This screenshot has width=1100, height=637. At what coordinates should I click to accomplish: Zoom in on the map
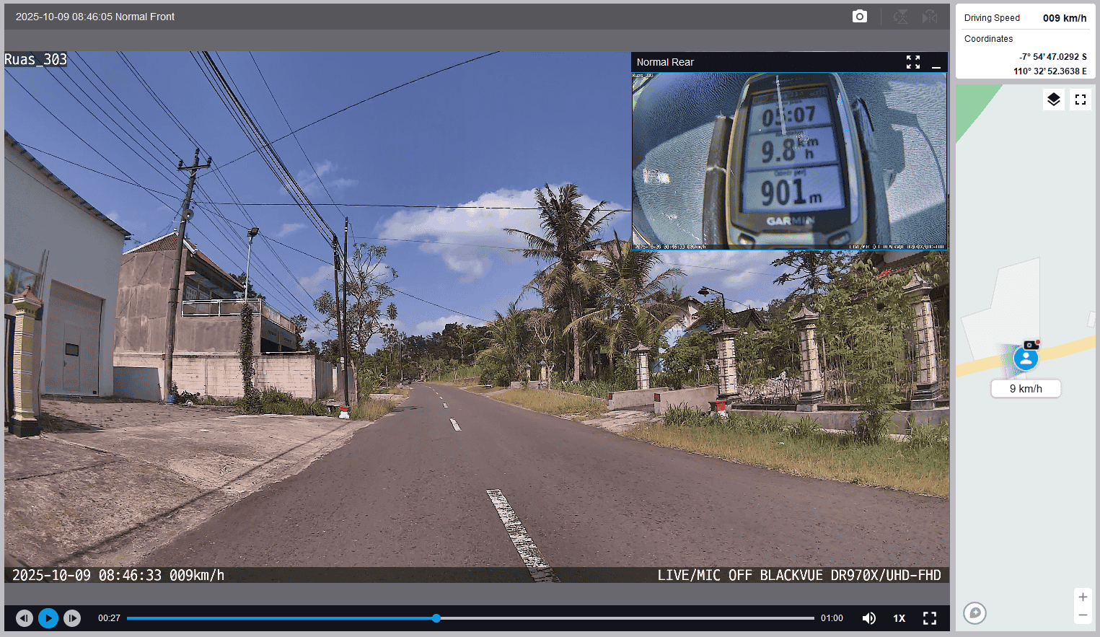1083,597
